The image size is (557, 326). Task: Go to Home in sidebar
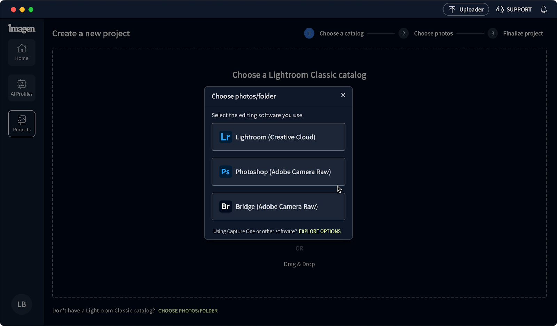(22, 52)
